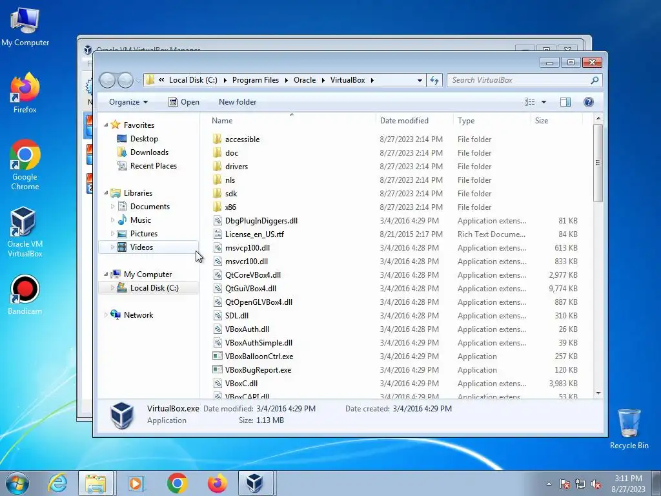Sort by the Name column header
The width and height of the screenshot is (661, 496).
pos(292,121)
